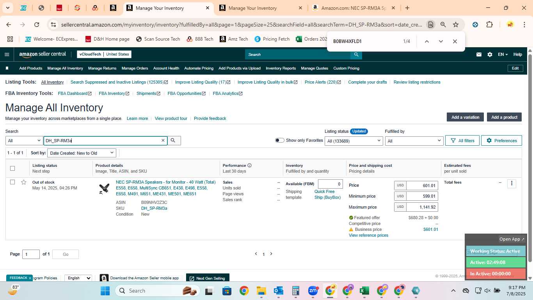Click the bookmark flag icon in nav bar
533x300 pixels.
(7, 68)
